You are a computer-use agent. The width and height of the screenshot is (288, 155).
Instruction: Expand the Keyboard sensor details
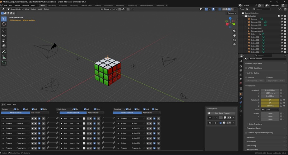coord(3,119)
